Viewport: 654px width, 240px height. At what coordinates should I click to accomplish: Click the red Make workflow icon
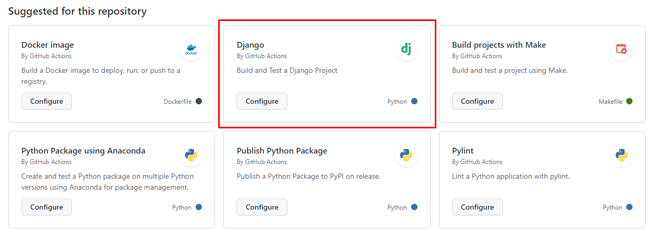coord(621,50)
